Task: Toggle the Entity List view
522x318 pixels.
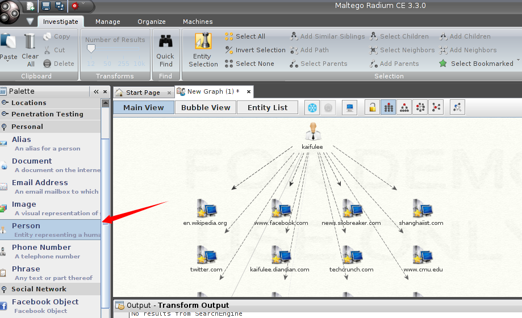Action: 268,107
